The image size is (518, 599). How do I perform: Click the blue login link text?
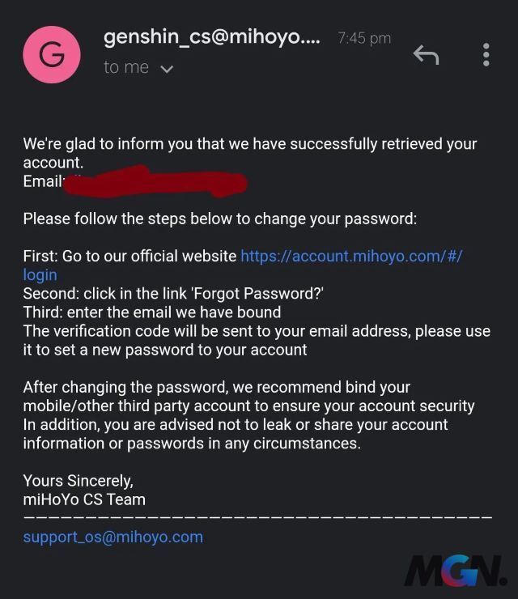[x=40, y=275]
